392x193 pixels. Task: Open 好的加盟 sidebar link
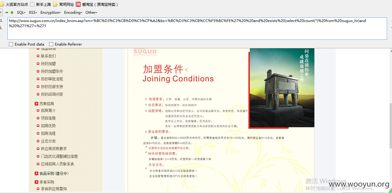(x=48, y=64)
